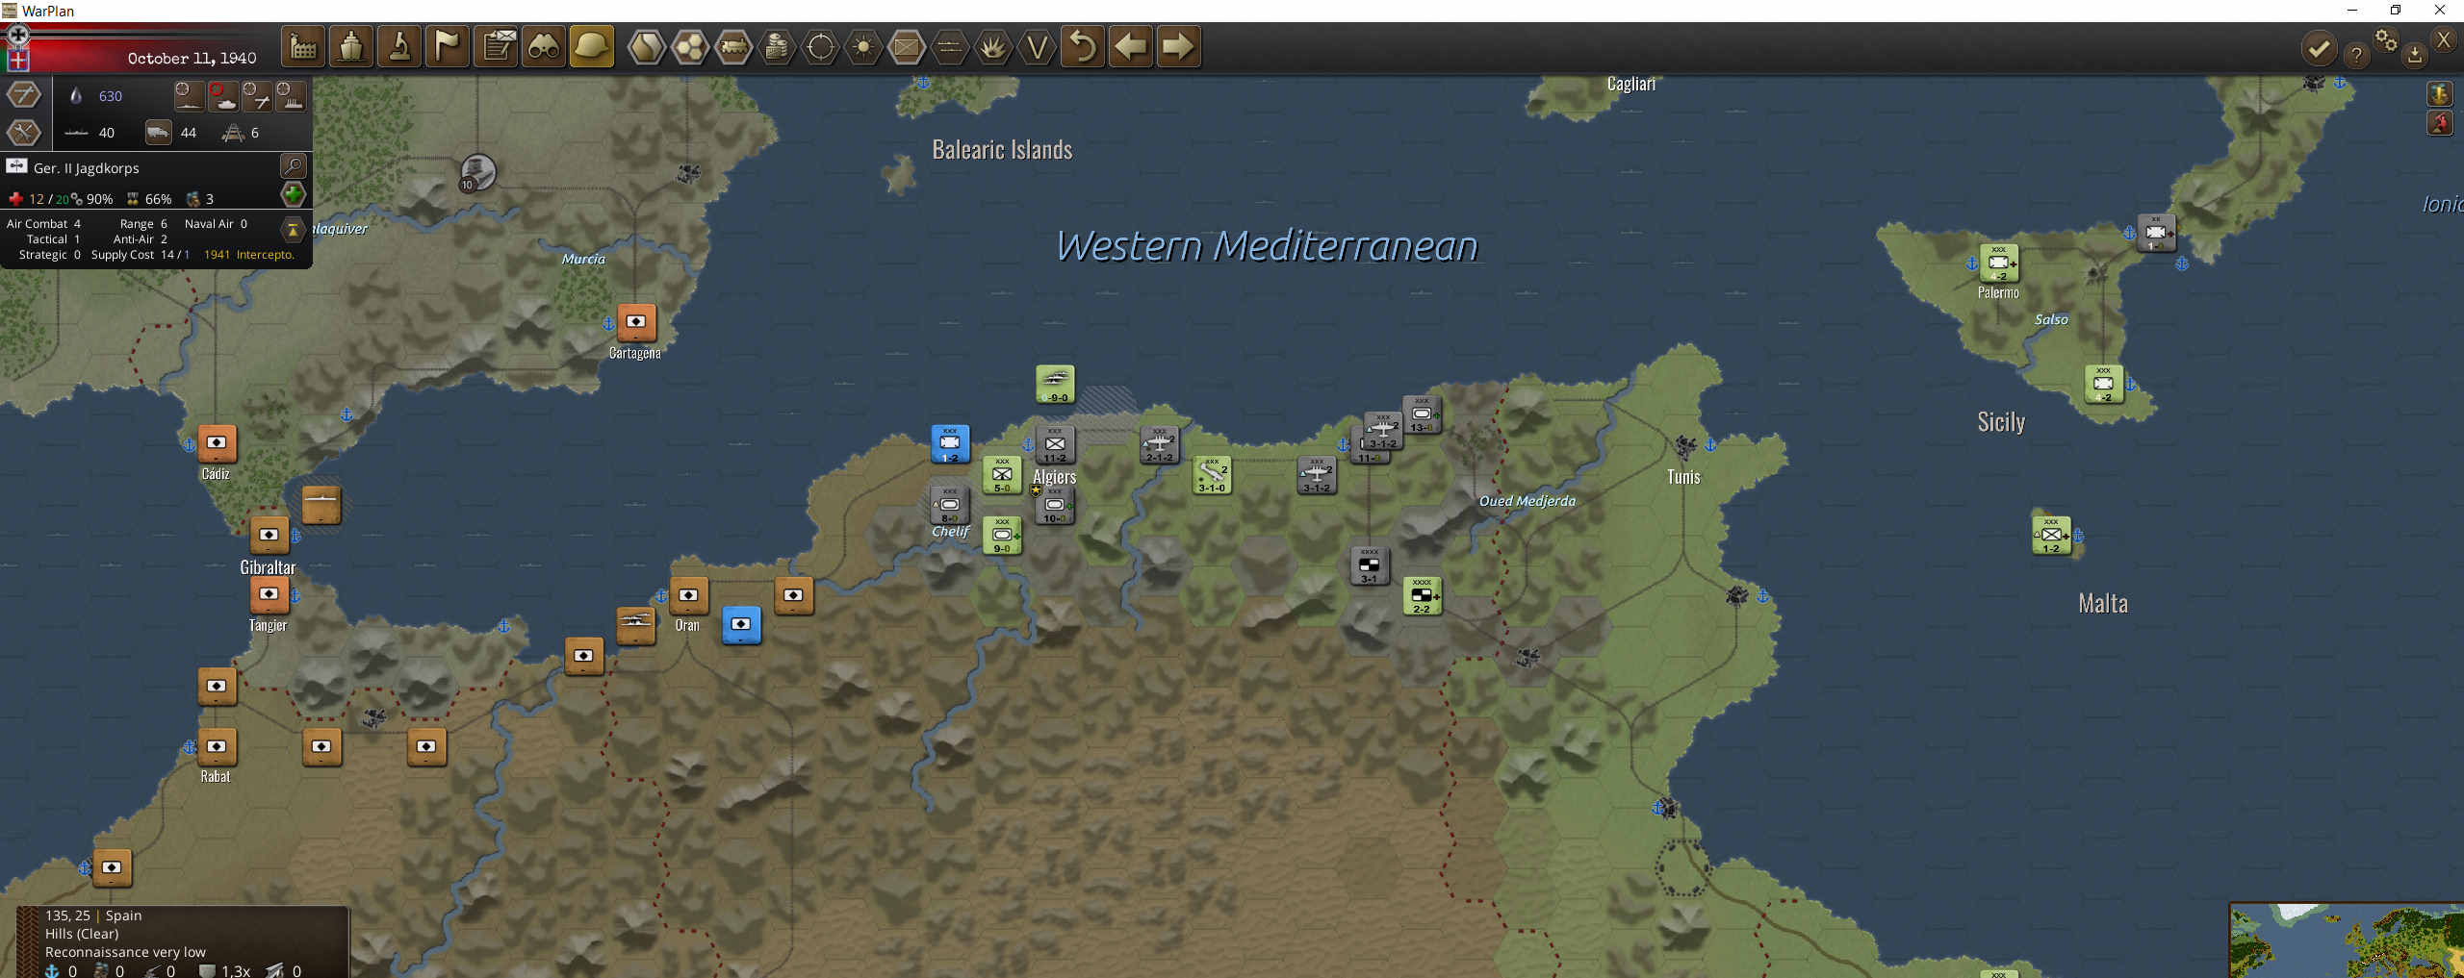Click the yellow statue icon on right edge
This screenshot has height=978, width=2464.
(x=2439, y=93)
